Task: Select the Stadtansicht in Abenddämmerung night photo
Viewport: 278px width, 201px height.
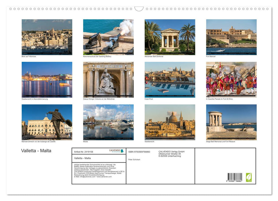Action: [47, 80]
